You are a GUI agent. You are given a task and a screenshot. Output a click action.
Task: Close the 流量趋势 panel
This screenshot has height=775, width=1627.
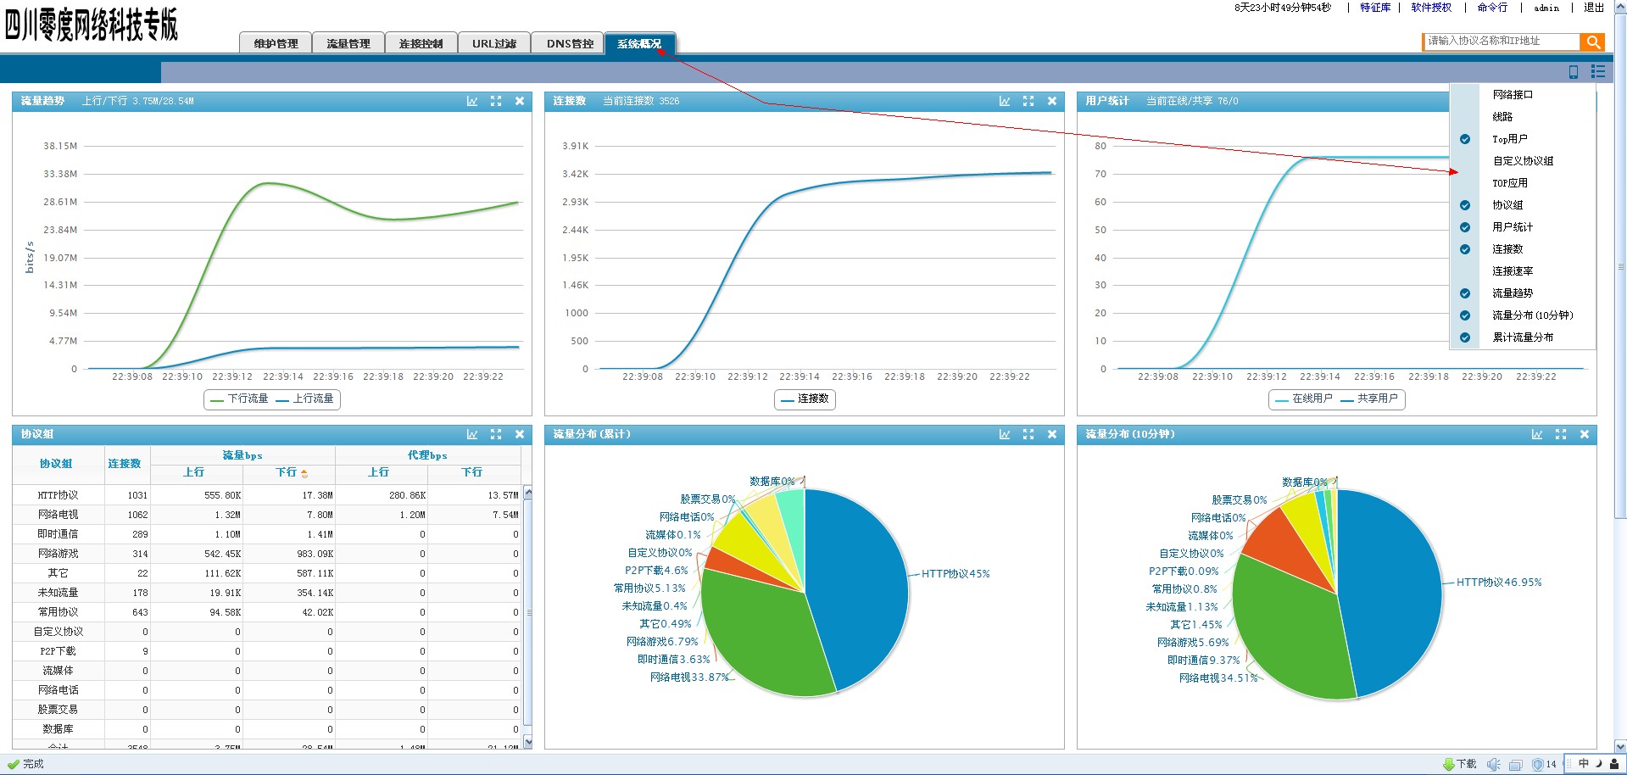tap(520, 101)
